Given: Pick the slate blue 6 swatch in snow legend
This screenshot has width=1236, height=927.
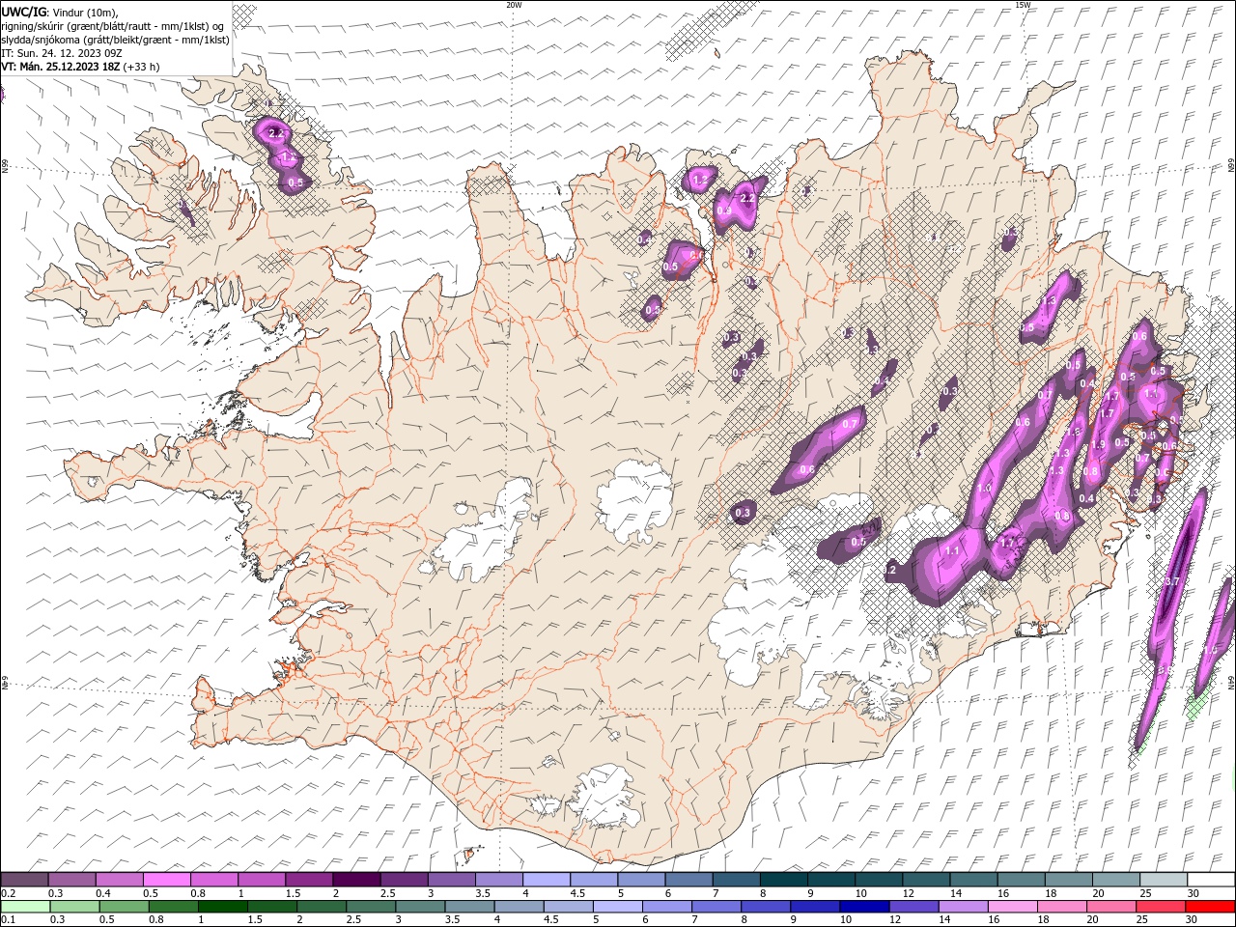Looking at the screenshot, I should pyautogui.click(x=688, y=880).
